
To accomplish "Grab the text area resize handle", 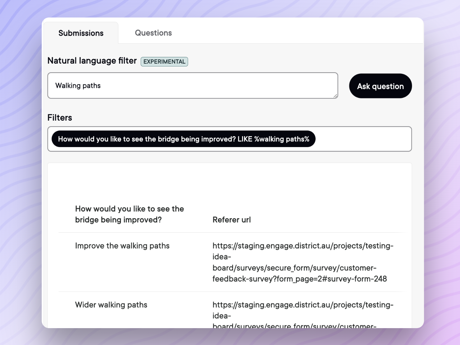I will coord(335,96).
